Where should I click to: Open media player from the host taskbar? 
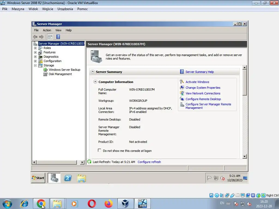[x=74, y=204]
